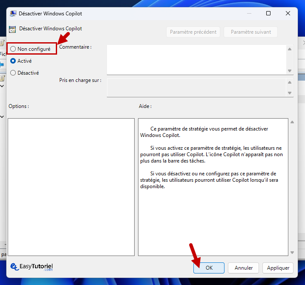Click the 'Désactiver Windows Copilot' heading text

[51, 29]
